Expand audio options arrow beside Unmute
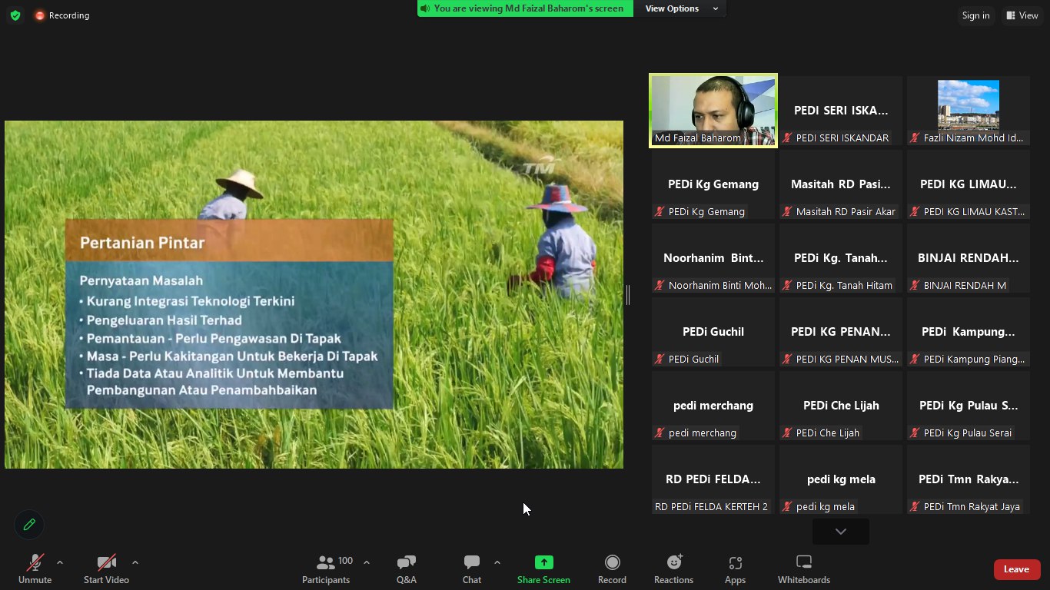Viewport: 1050px width, 590px height. pos(60,562)
